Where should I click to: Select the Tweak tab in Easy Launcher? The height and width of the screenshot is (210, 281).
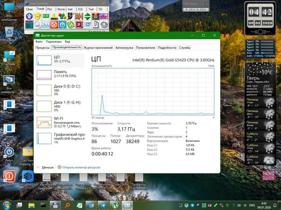(x=40, y=9)
